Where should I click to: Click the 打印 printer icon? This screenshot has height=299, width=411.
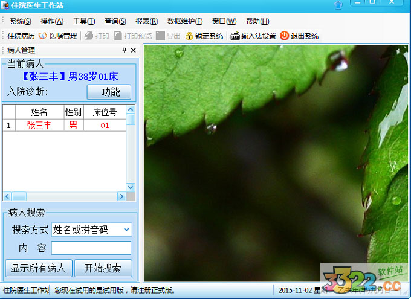89,36
